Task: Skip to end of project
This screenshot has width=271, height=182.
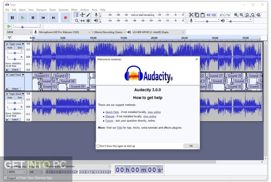Action: click(54, 18)
